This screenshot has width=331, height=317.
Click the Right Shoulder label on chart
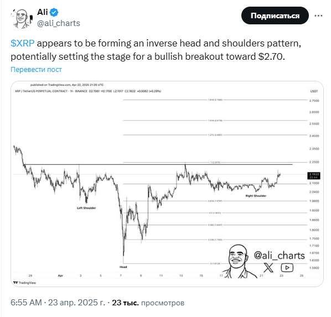(256, 196)
